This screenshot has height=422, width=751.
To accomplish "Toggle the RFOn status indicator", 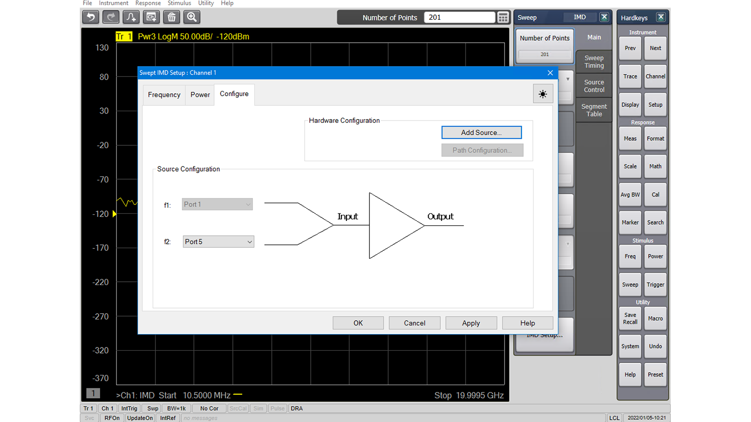I will click(111, 418).
